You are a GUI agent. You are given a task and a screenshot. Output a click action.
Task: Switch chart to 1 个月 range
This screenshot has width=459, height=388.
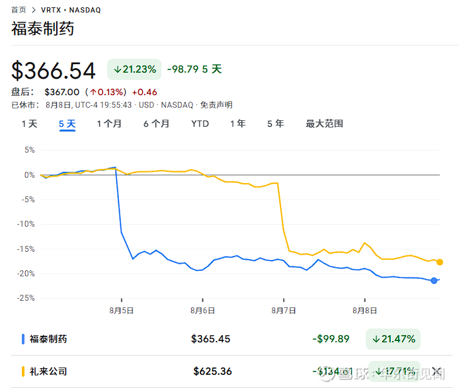[109, 124]
